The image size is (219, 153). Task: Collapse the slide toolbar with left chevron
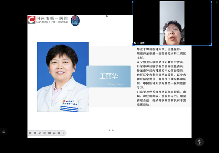64,133
